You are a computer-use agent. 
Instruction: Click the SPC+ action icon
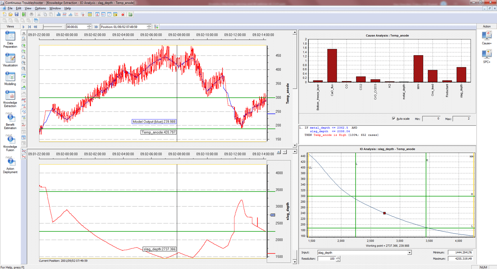click(x=487, y=54)
